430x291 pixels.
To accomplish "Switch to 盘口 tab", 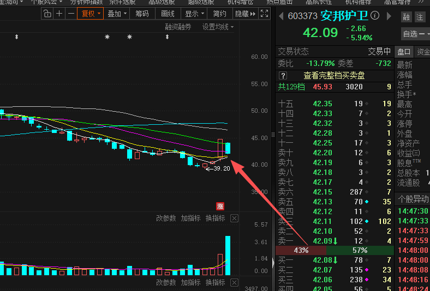I will point(404,52).
